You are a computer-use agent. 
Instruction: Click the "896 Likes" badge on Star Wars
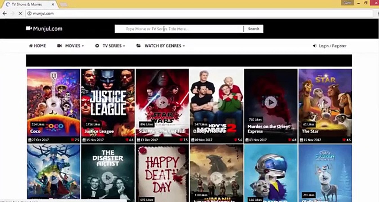tap(147, 124)
